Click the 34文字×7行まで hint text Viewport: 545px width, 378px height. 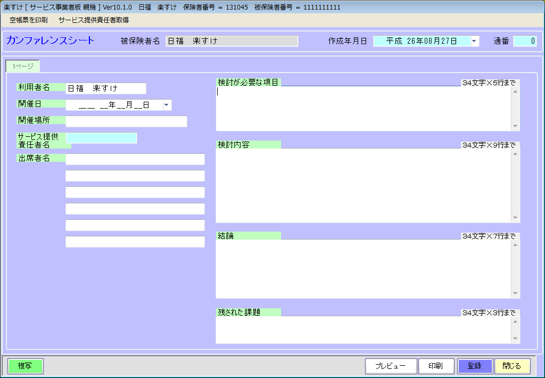coord(489,236)
